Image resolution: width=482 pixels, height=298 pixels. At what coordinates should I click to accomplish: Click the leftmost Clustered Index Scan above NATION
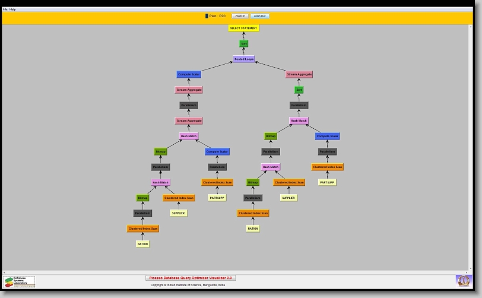(x=142, y=229)
